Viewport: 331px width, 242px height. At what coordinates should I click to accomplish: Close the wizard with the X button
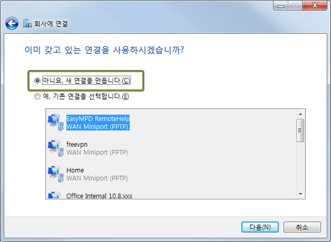point(314,6)
